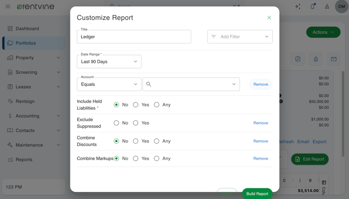Select No for Exclude Suppressed
The height and width of the screenshot is (199, 349).
tap(116, 123)
